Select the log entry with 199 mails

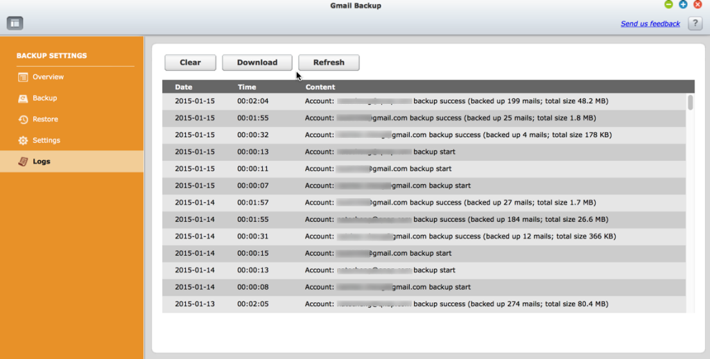coord(424,101)
